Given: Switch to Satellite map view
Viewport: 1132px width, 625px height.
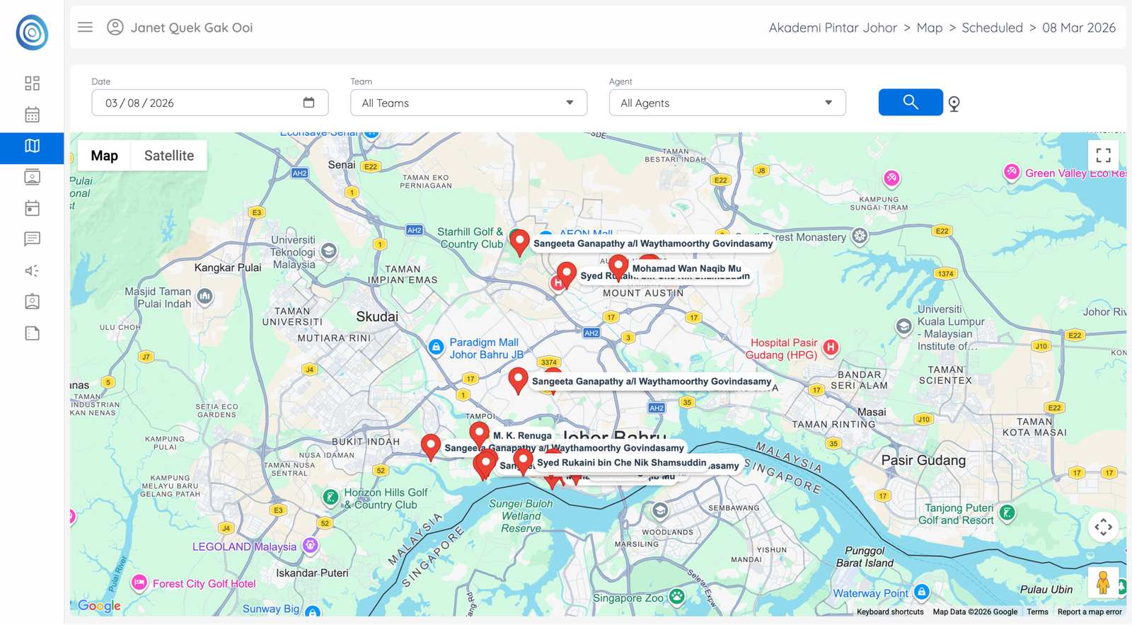Looking at the screenshot, I should [168, 156].
